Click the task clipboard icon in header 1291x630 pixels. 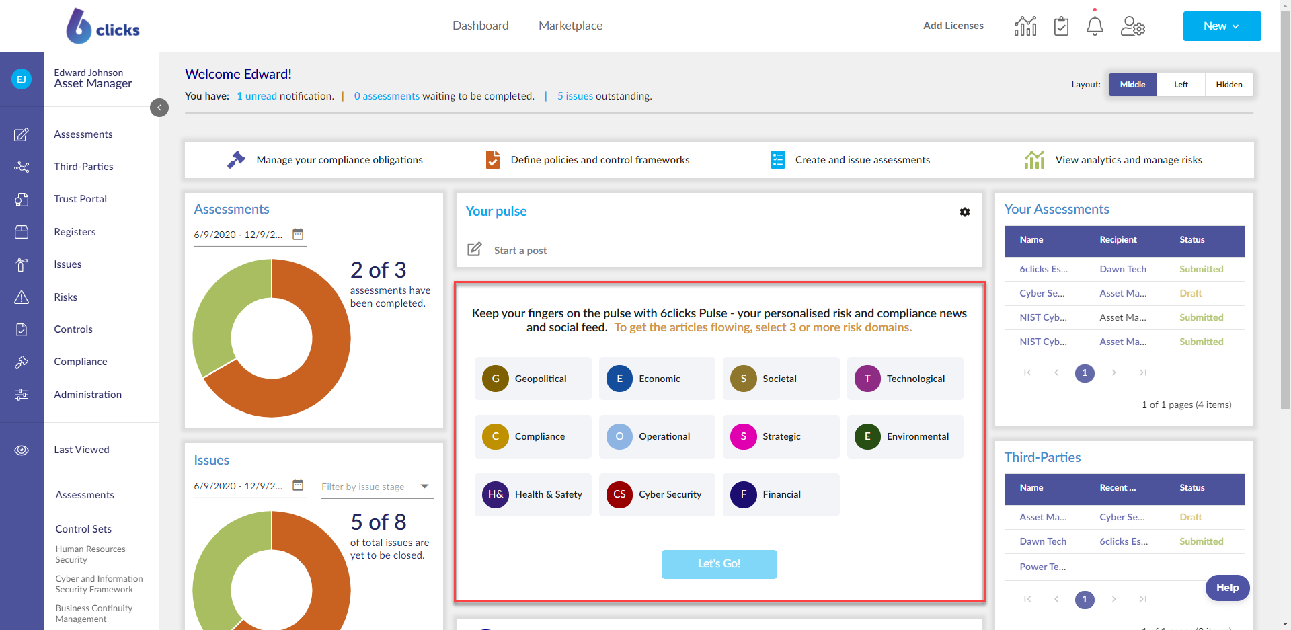click(1061, 26)
